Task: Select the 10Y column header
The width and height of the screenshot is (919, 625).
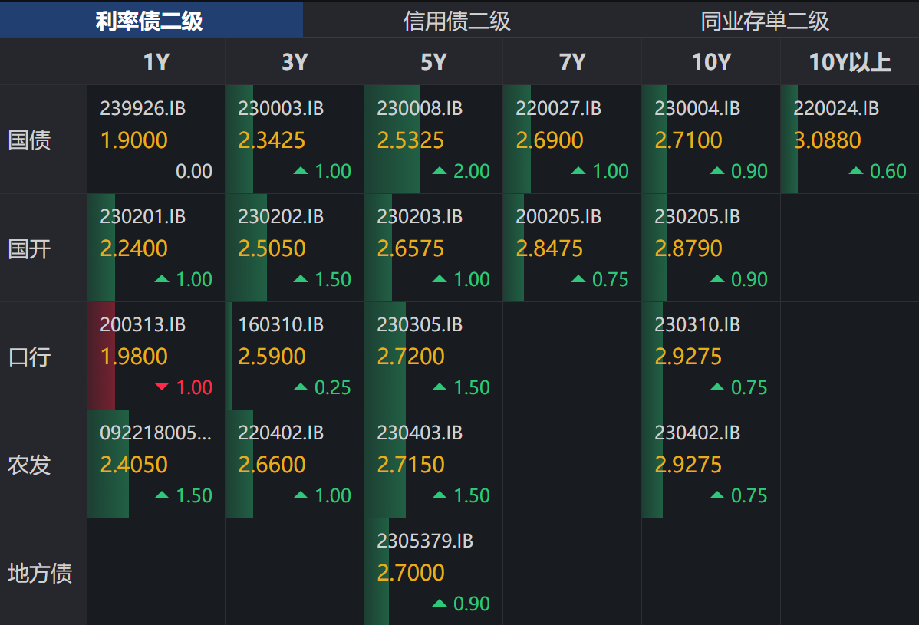Action: click(711, 62)
